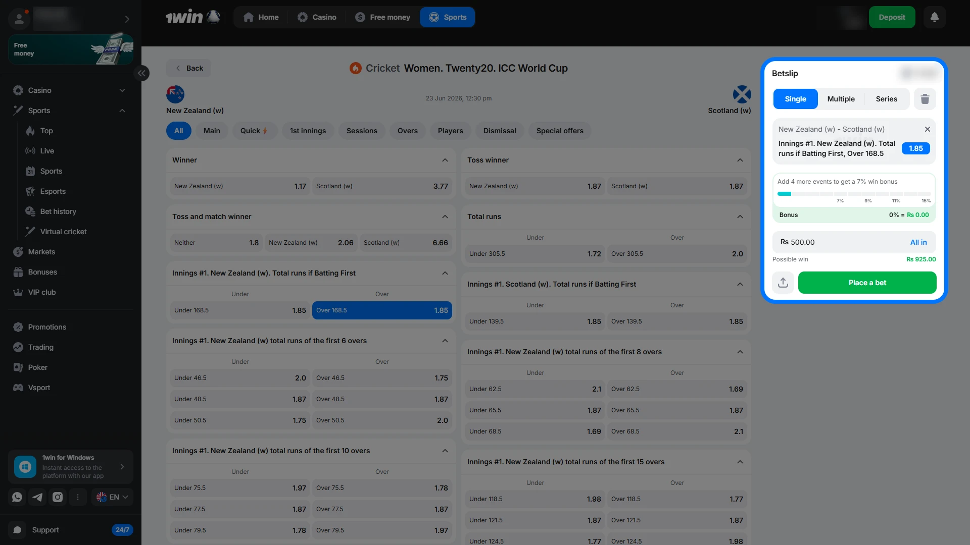The image size is (970, 545).
Task: Collapse first 6 overs total runs section
Action: pos(445,341)
